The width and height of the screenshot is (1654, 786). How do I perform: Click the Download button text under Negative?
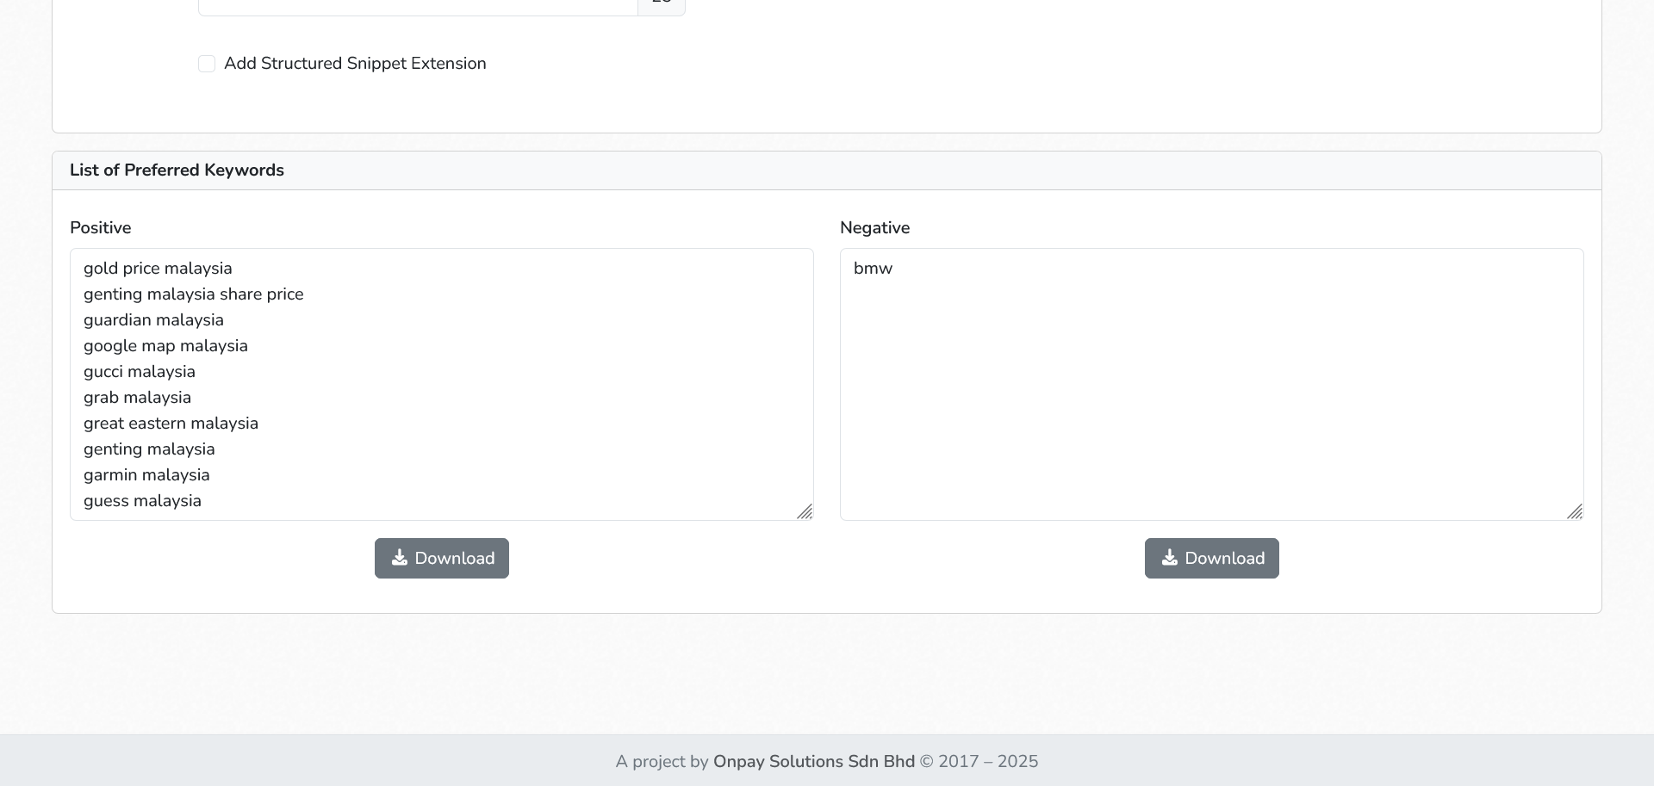point(1225,558)
